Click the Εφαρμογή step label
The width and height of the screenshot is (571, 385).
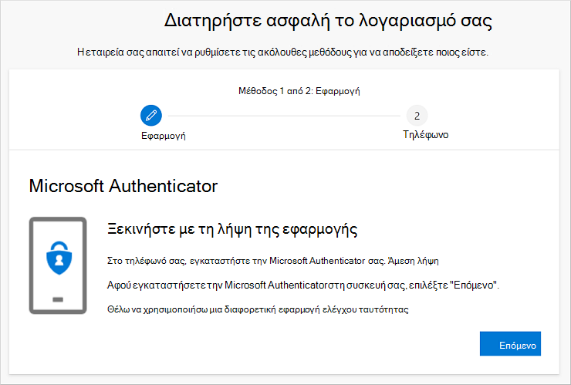163,136
